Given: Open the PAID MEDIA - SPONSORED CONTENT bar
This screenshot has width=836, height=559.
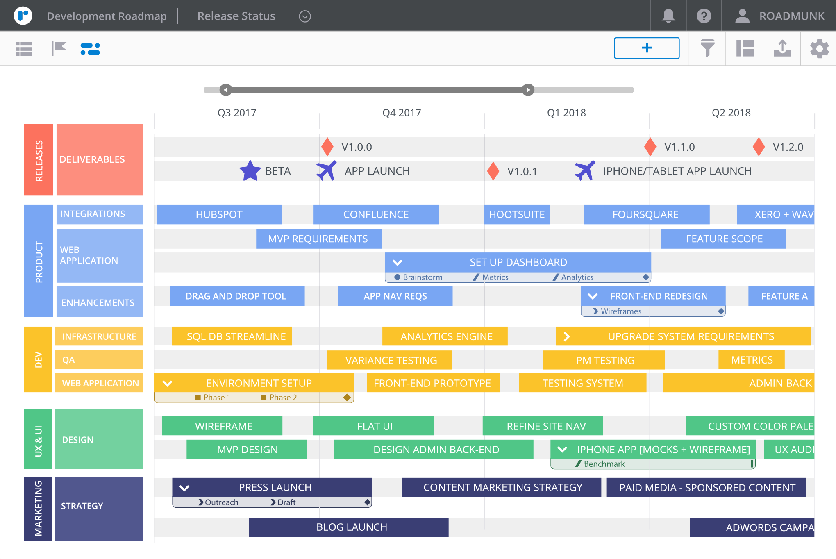Looking at the screenshot, I should (x=706, y=487).
